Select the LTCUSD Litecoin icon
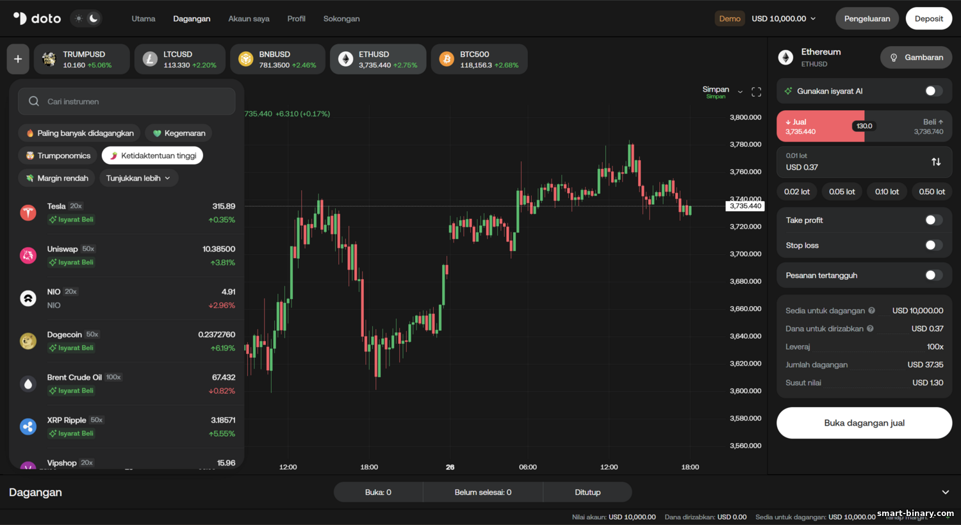This screenshot has height=525, width=961. click(150, 60)
